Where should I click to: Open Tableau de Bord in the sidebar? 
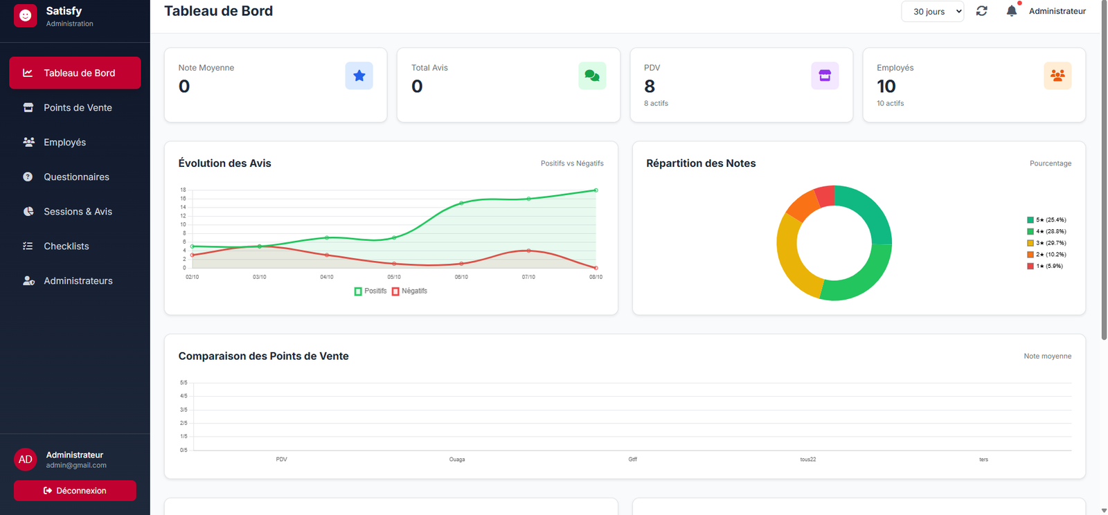pos(75,73)
